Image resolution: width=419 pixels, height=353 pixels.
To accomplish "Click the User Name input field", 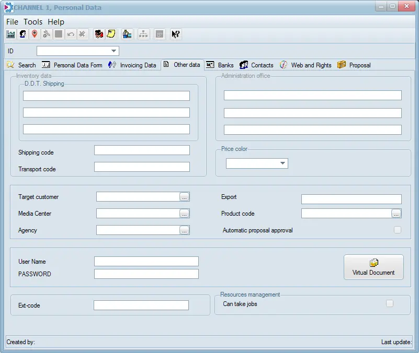I will click(146, 262).
